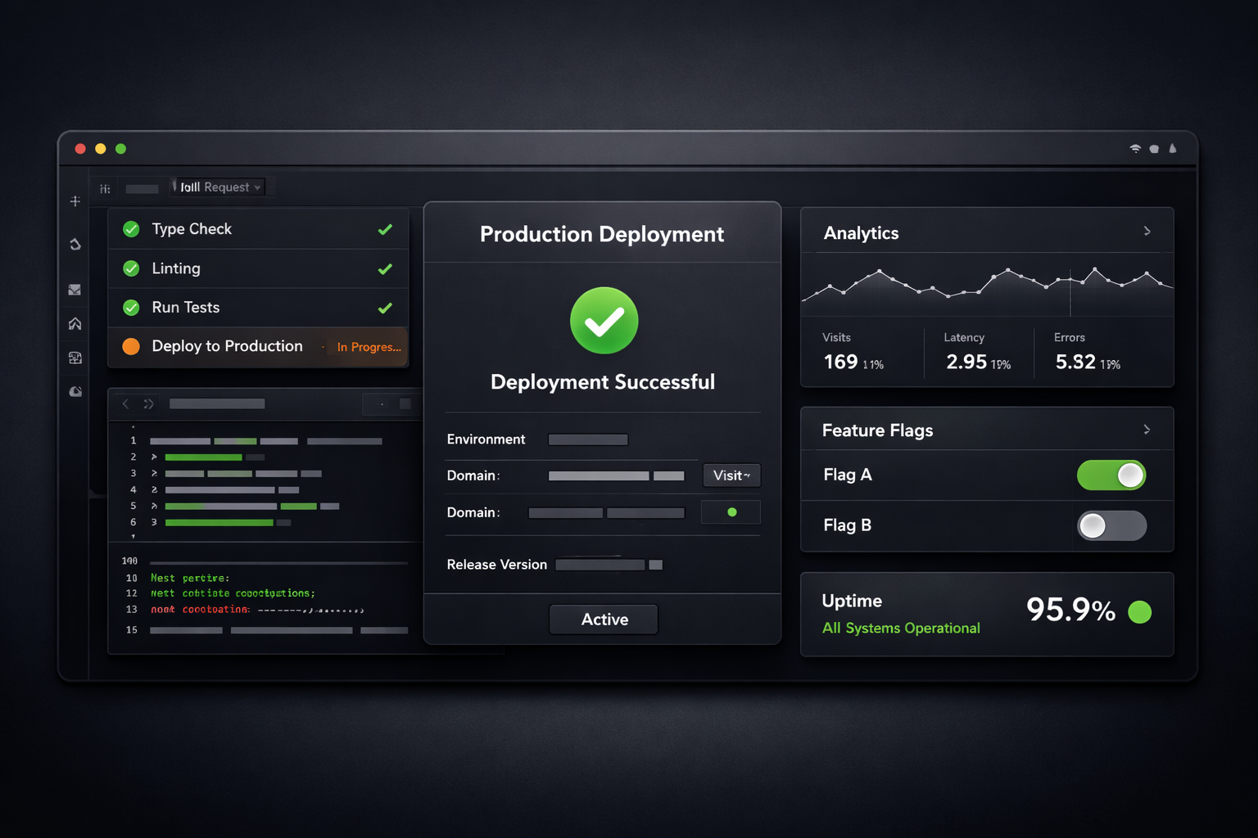1258x838 pixels.
Task: Go back with the editor left arrow
Action: tap(126, 403)
